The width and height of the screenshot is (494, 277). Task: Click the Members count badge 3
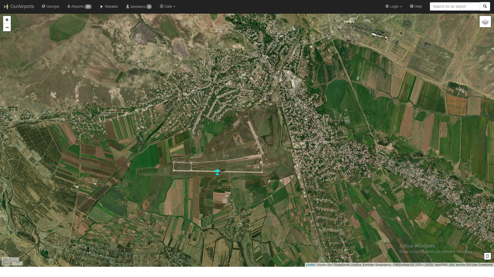click(149, 6)
